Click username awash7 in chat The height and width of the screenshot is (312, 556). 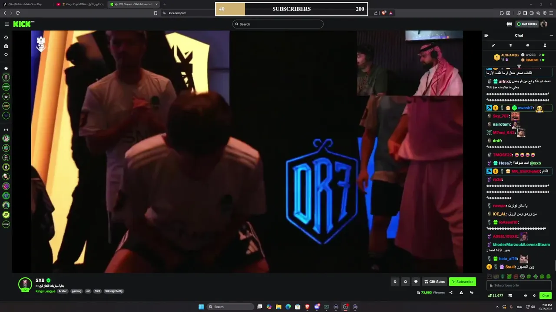tap(526, 108)
